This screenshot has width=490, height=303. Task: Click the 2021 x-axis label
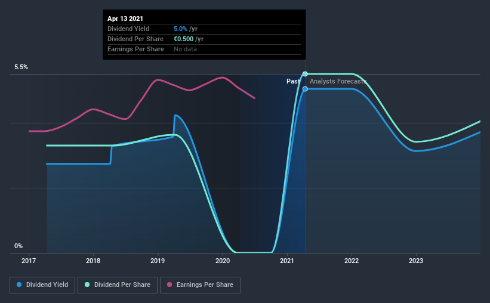(x=287, y=261)
